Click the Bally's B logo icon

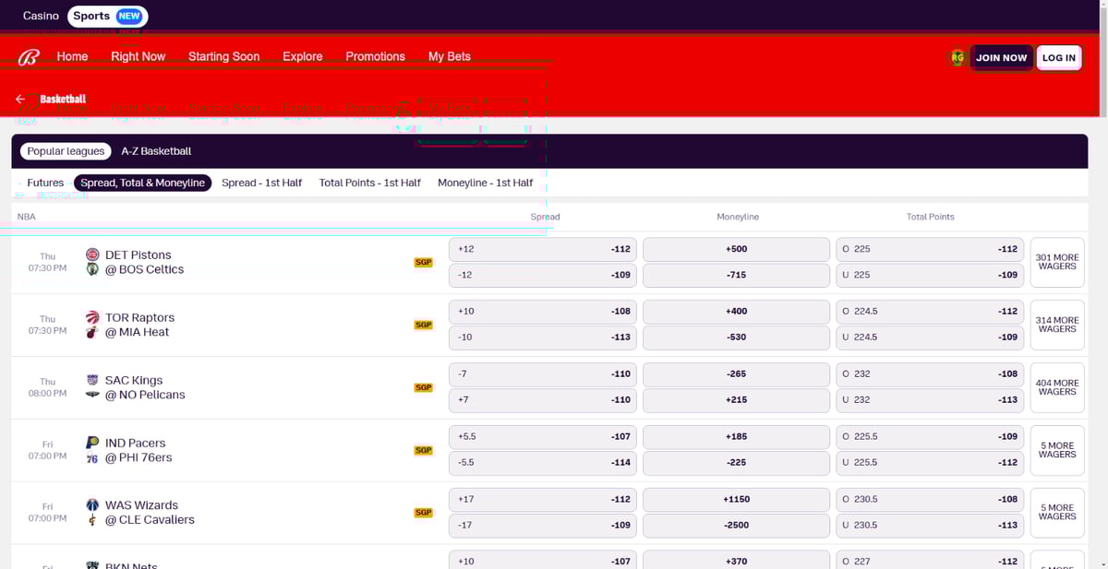tap(29, 57)
